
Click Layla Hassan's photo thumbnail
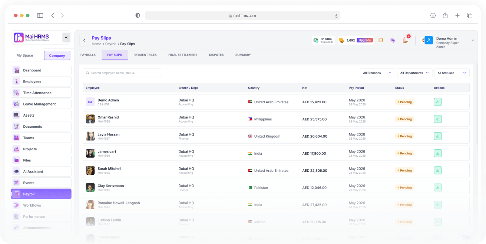coord(90,136)
